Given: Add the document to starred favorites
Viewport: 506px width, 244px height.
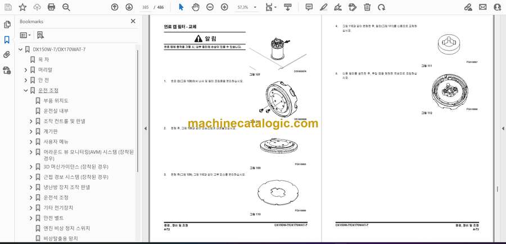Looking at the screenshot, I should tap(22, 7).
